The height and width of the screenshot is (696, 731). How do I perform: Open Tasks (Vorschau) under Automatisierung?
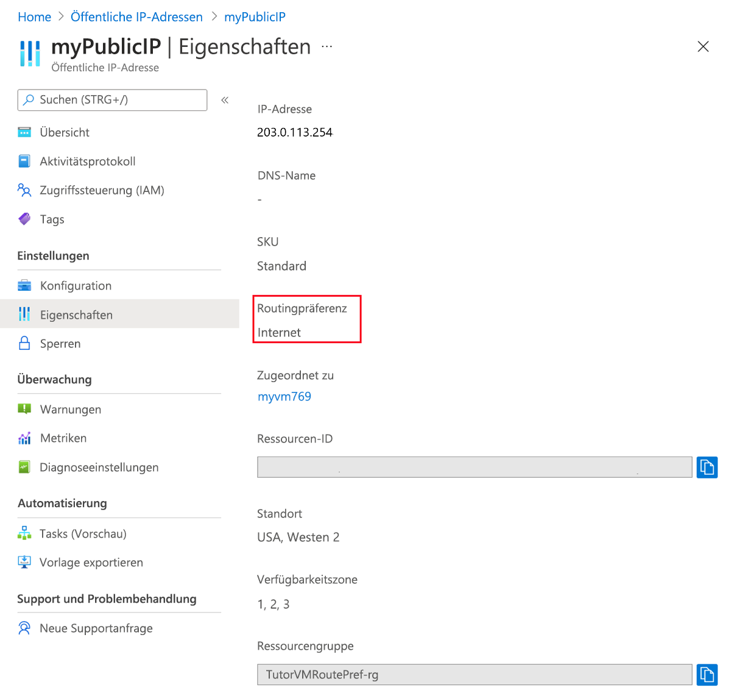[83, 533]
